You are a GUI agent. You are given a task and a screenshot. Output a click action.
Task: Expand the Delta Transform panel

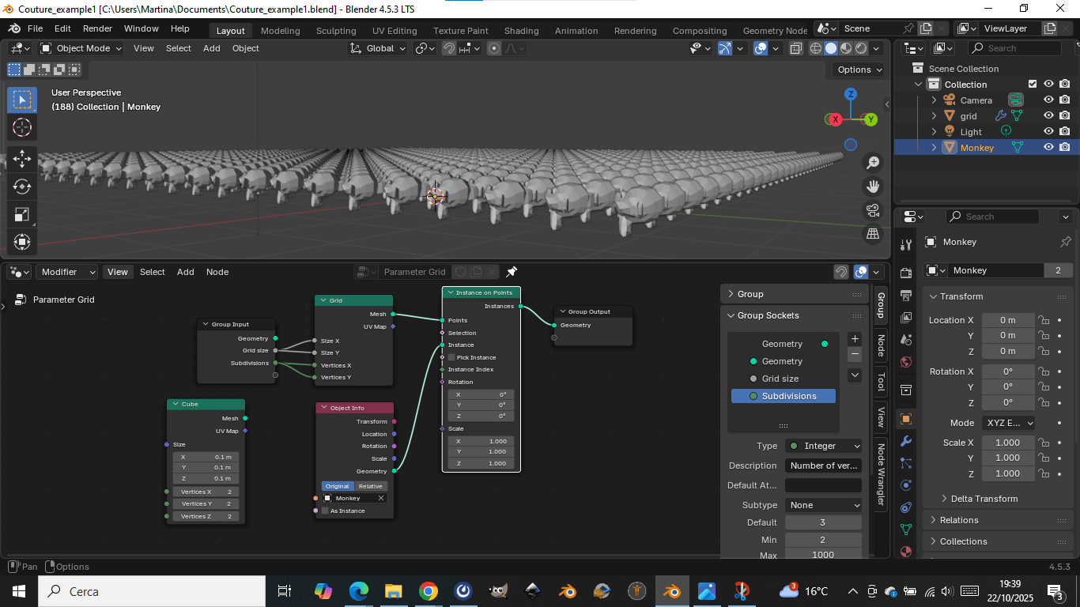[x=984, y=499]
